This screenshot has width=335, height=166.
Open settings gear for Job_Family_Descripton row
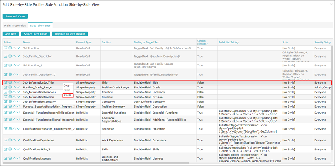click(10, 56)
